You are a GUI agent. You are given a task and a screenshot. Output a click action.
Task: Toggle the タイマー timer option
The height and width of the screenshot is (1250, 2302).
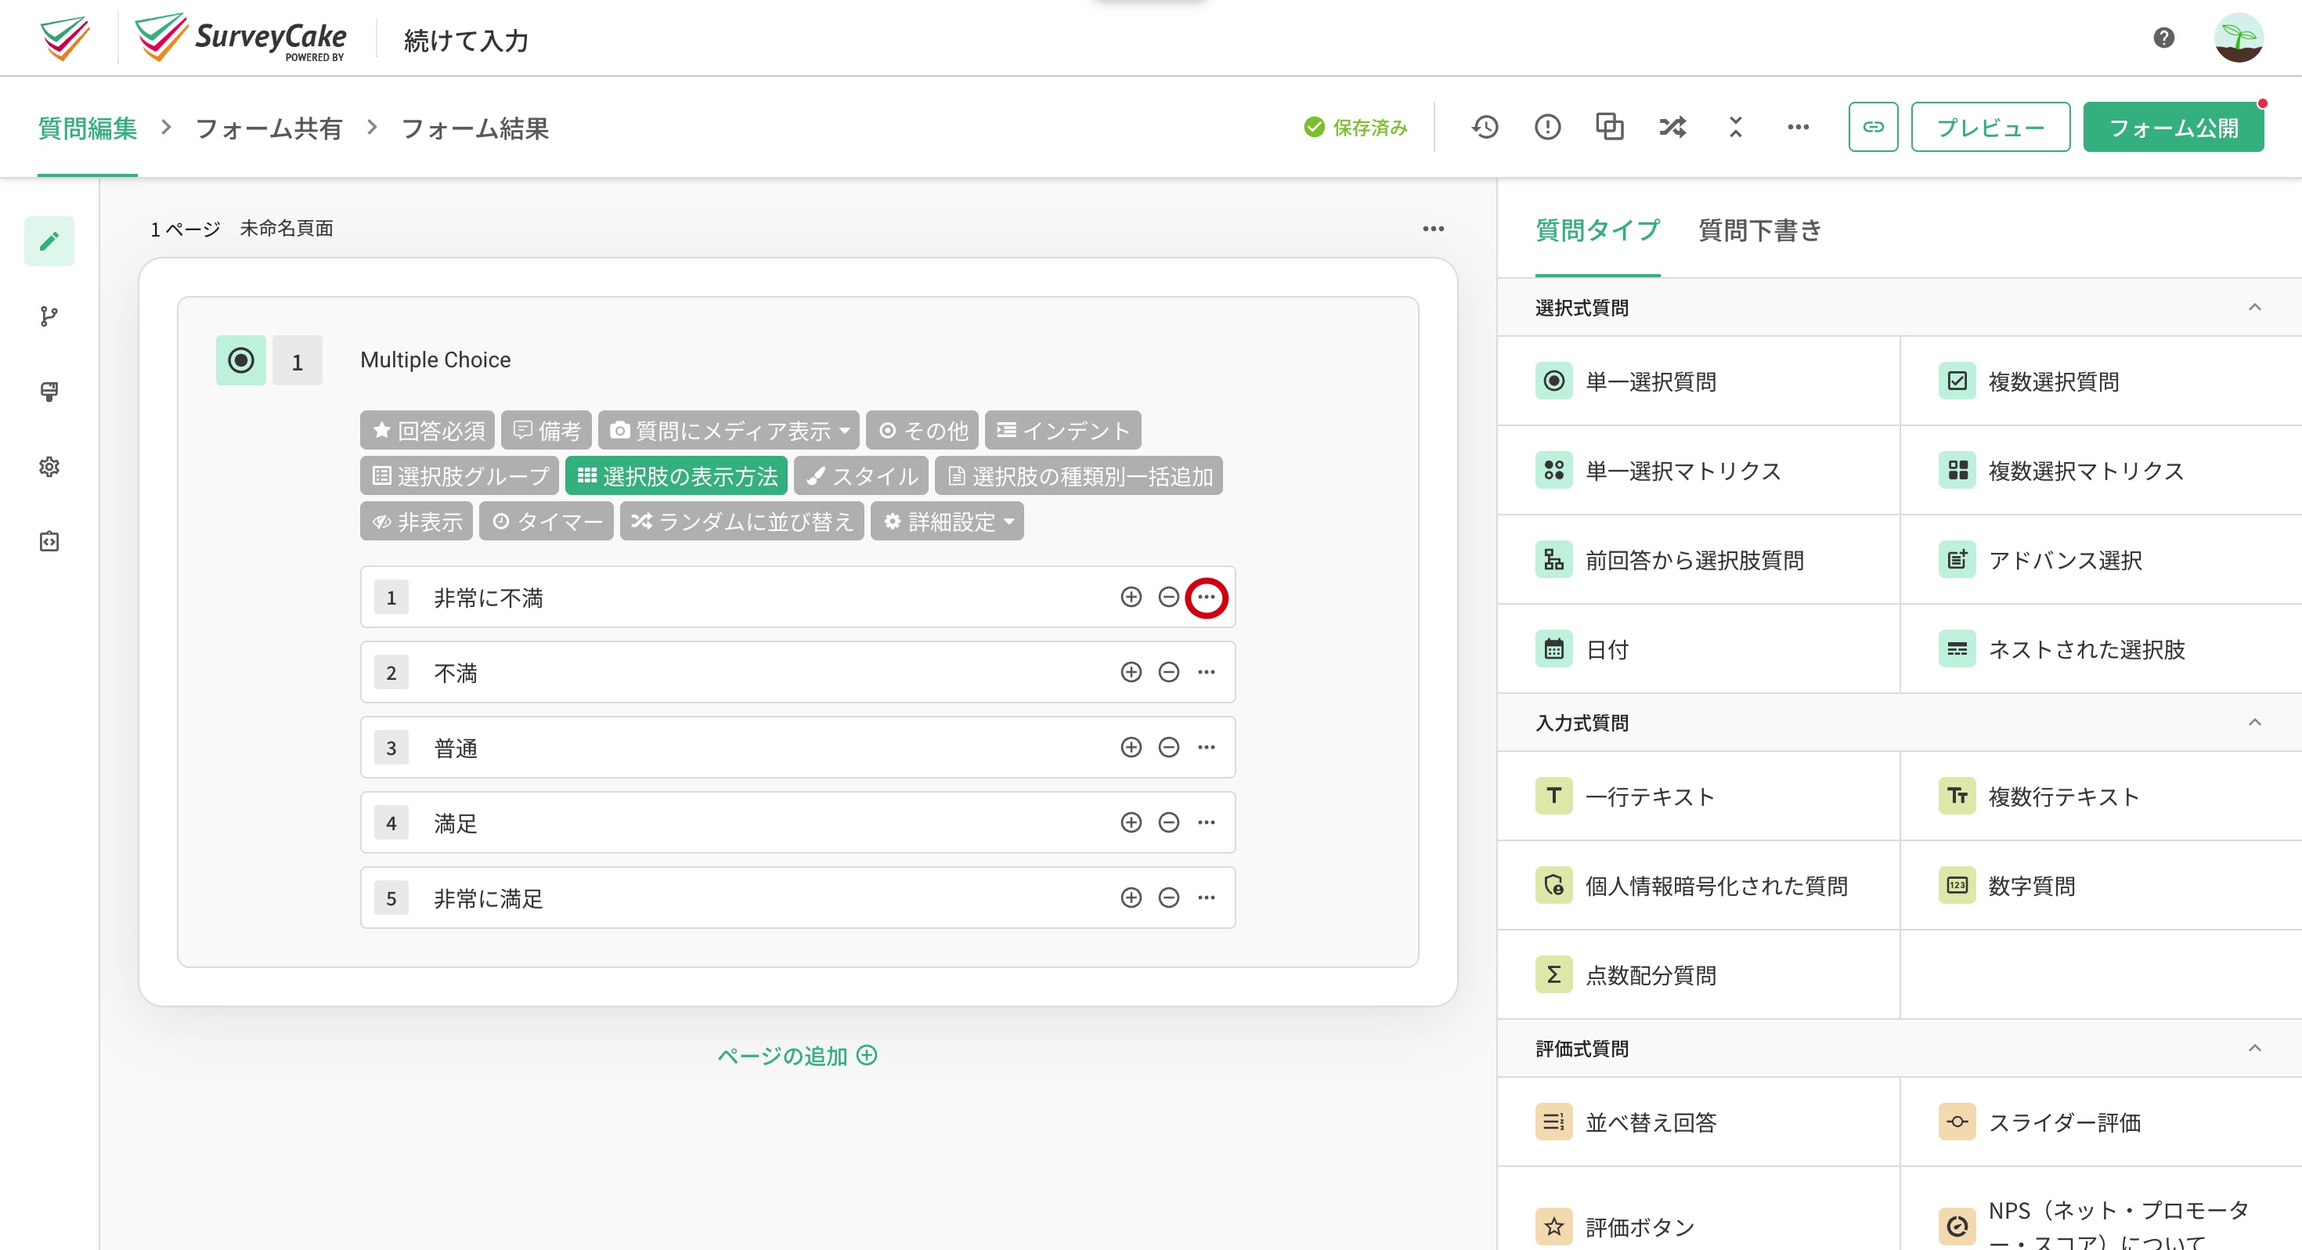tap(547, 522)
